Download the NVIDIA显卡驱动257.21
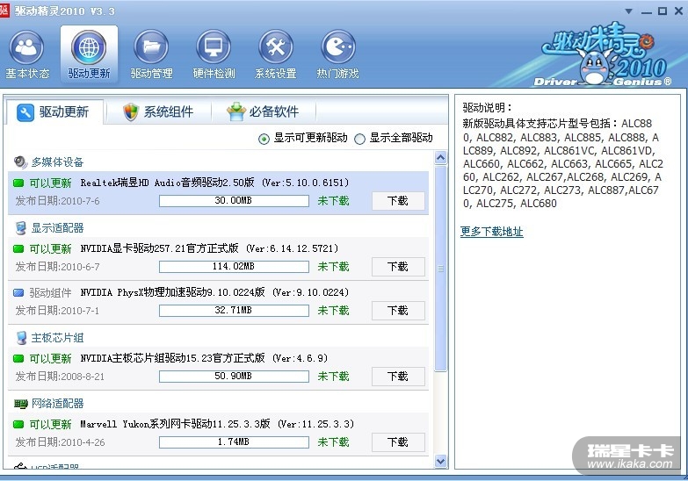Screen dimensions: 688x481 pos(398,267)
